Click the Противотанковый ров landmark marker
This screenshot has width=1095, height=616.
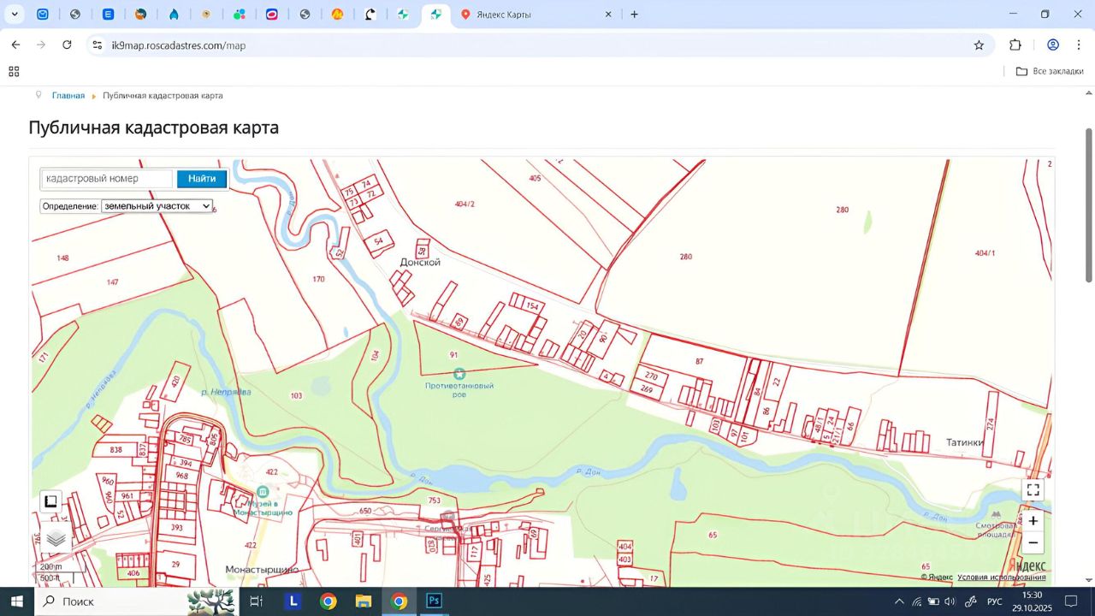pyautogui.click(x=459, y=373)
